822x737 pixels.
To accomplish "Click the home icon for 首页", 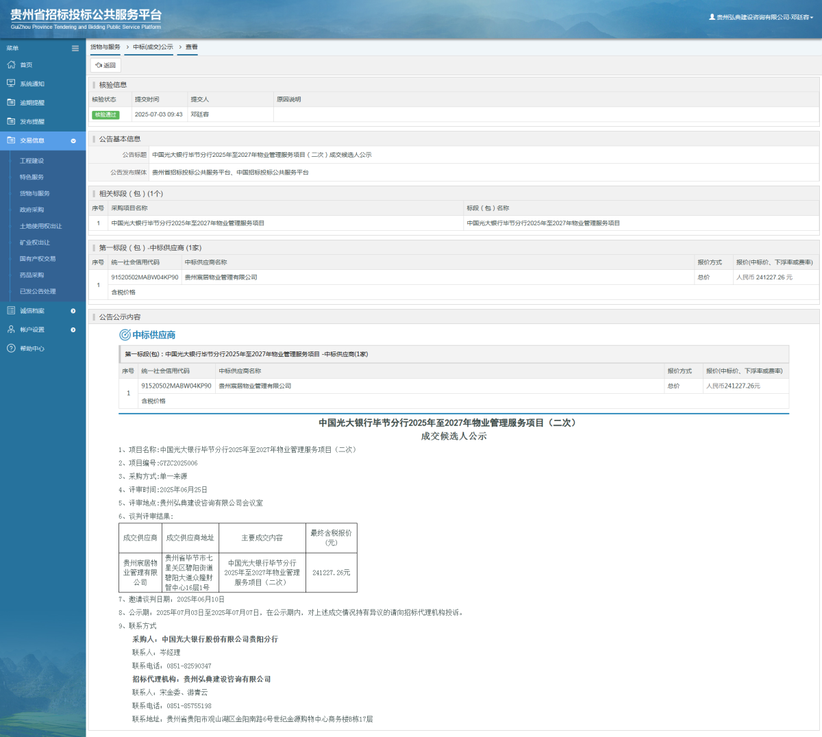I will pyautogui.click(x=11, y=64).
